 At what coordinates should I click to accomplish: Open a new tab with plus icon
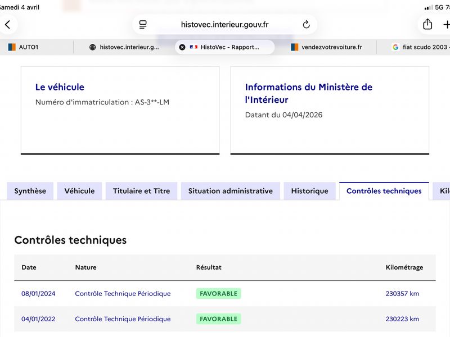coord(447,25)
